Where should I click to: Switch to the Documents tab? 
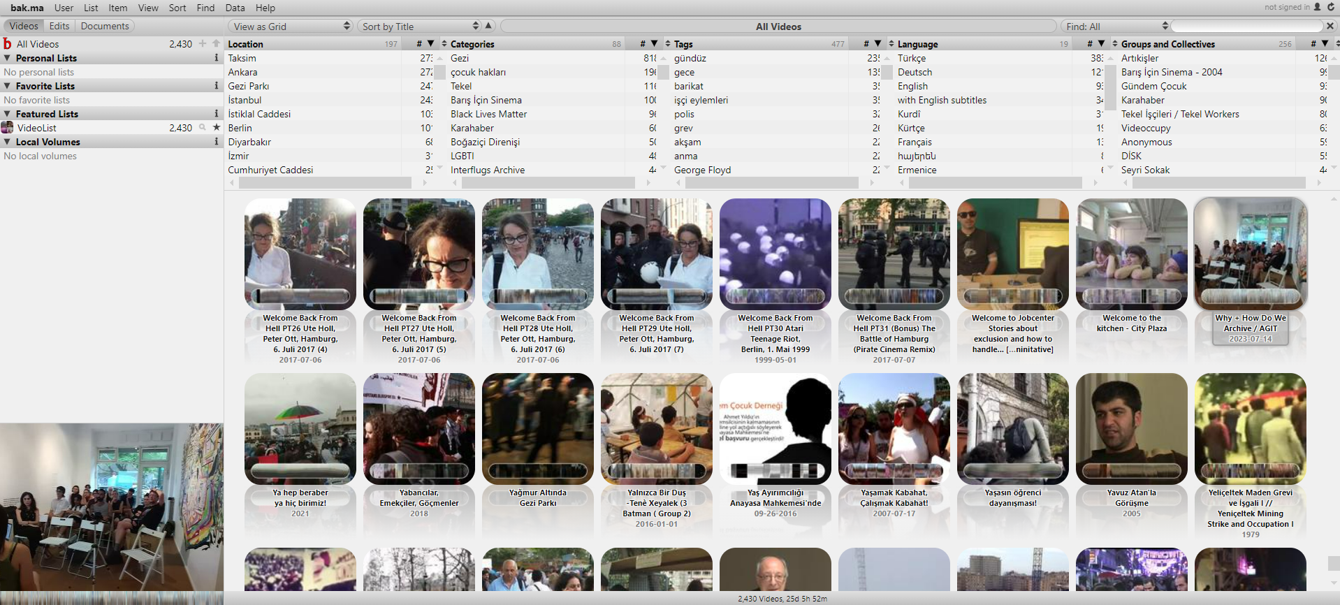click(x=105, y=26)
